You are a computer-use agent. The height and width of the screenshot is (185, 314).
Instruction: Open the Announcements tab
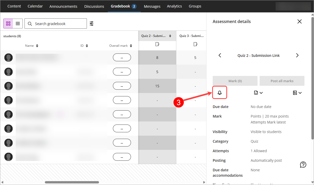click(63, 6)
